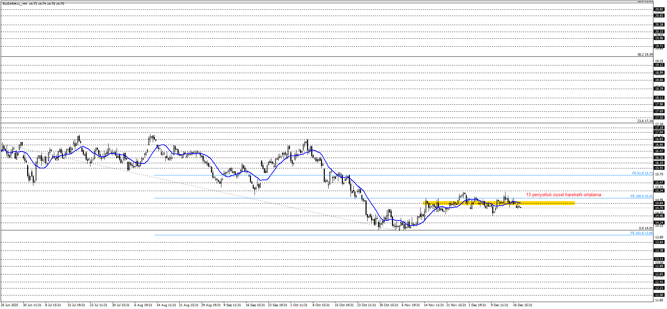Image resolution: width=667 pixels, height=309 pixels.
Task: Click the 12.00 price level tag
Action: click(659, 295)
